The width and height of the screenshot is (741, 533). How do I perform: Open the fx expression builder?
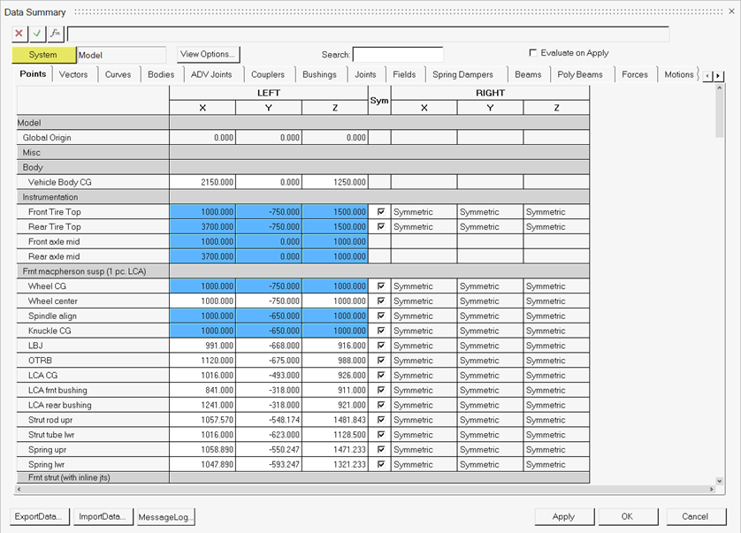55,34
